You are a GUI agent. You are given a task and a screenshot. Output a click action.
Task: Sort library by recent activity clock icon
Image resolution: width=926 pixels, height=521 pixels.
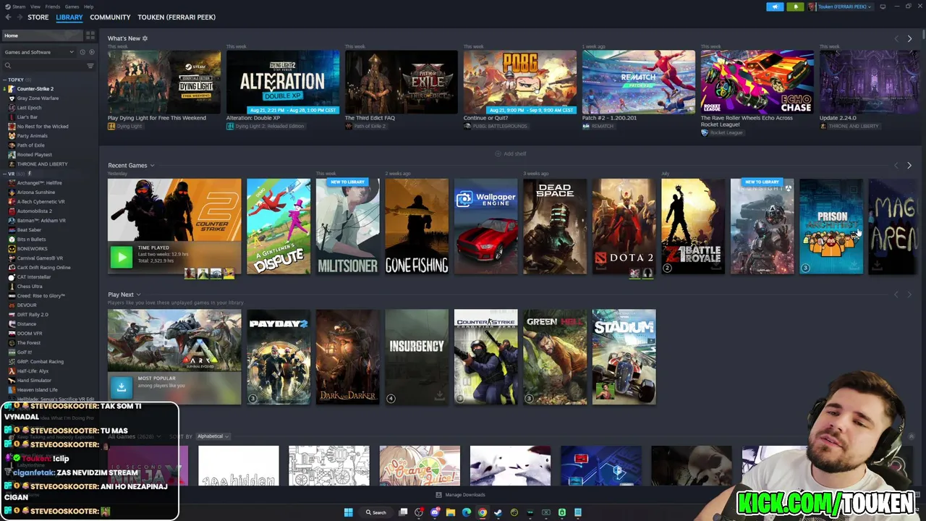[82, 52]
